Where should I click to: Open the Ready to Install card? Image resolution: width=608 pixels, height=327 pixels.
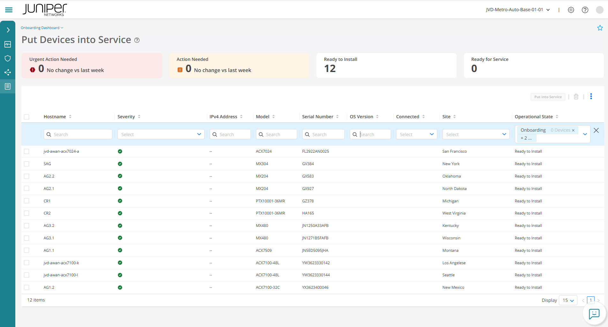point(387,65)
